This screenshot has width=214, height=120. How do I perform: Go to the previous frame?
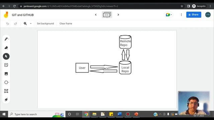point(96,15)
